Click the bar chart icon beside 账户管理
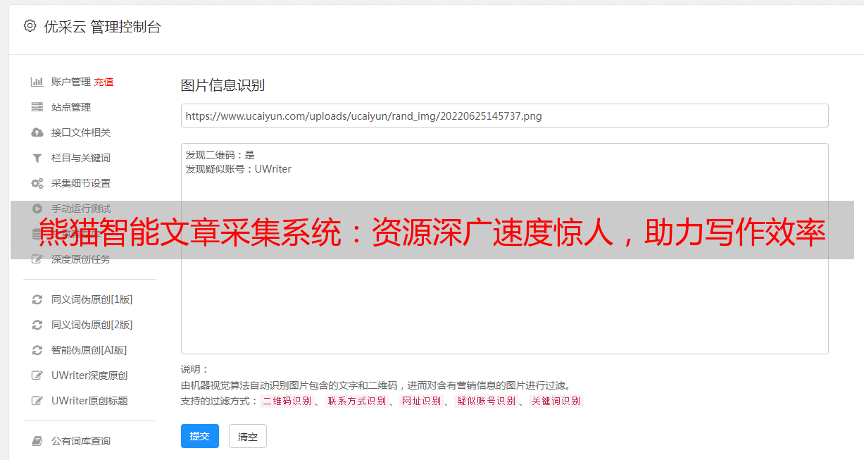The width and height of the screenshot is (864, 460). 37,82
